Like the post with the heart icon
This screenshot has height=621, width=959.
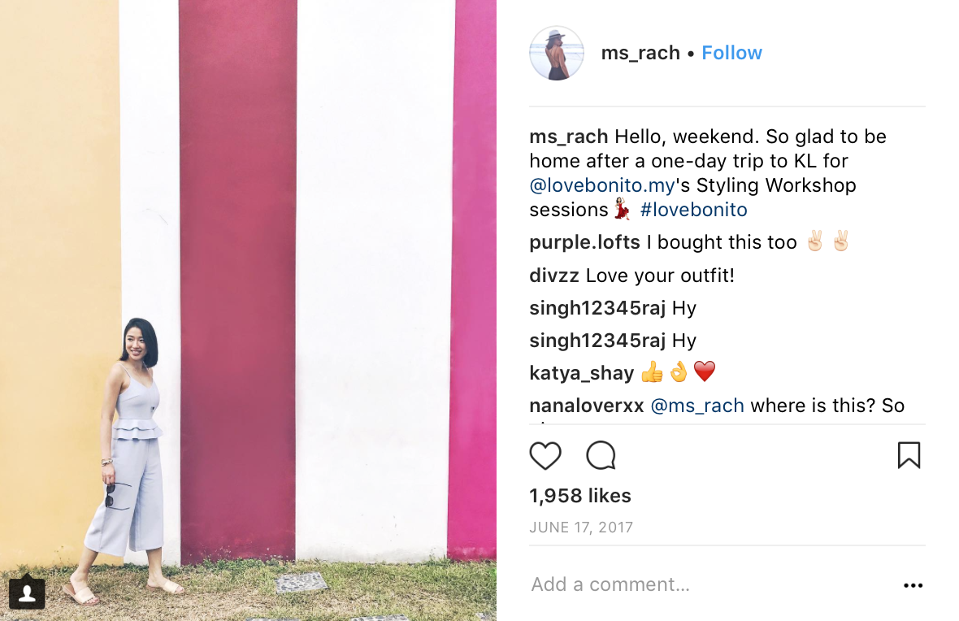(x=545, y=456)
